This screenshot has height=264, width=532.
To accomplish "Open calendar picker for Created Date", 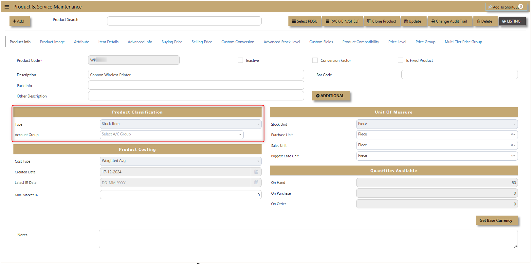I will point(256,172).
